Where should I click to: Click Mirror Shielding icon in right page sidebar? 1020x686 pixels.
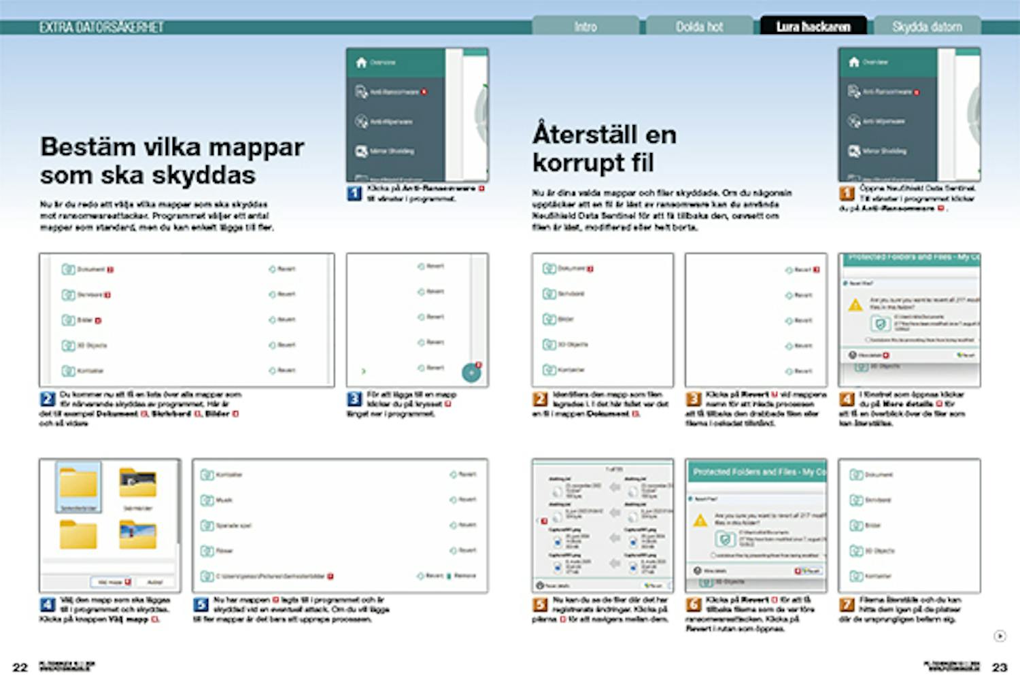click(854, 151)
